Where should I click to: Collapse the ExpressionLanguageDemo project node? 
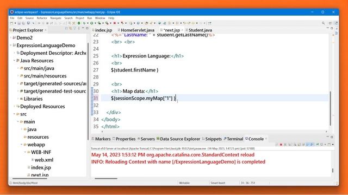pyautogui.click(x=11, y=45)
